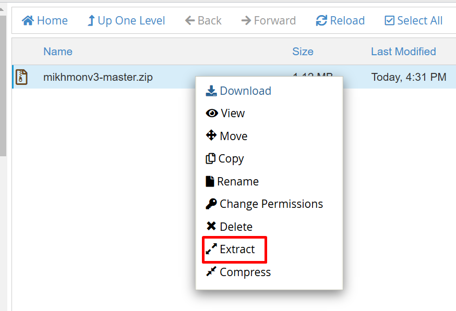Sort files by the Size column header
This screenshot has height=311, width=456.
[x=303, y=52]
